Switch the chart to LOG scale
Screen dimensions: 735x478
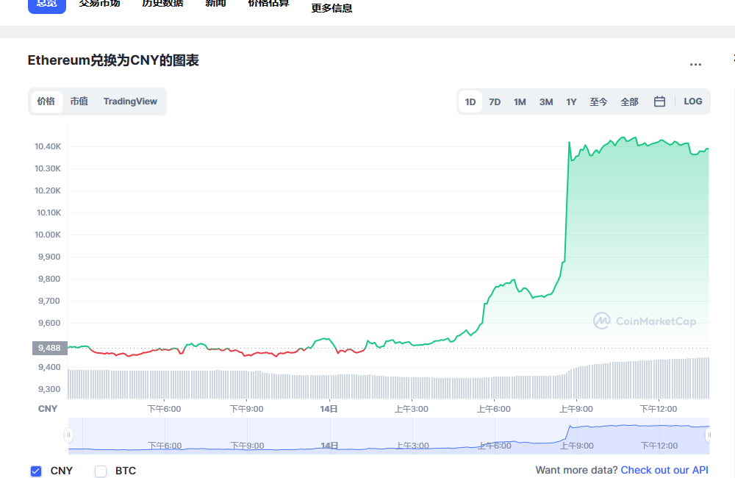pos(692,101)
